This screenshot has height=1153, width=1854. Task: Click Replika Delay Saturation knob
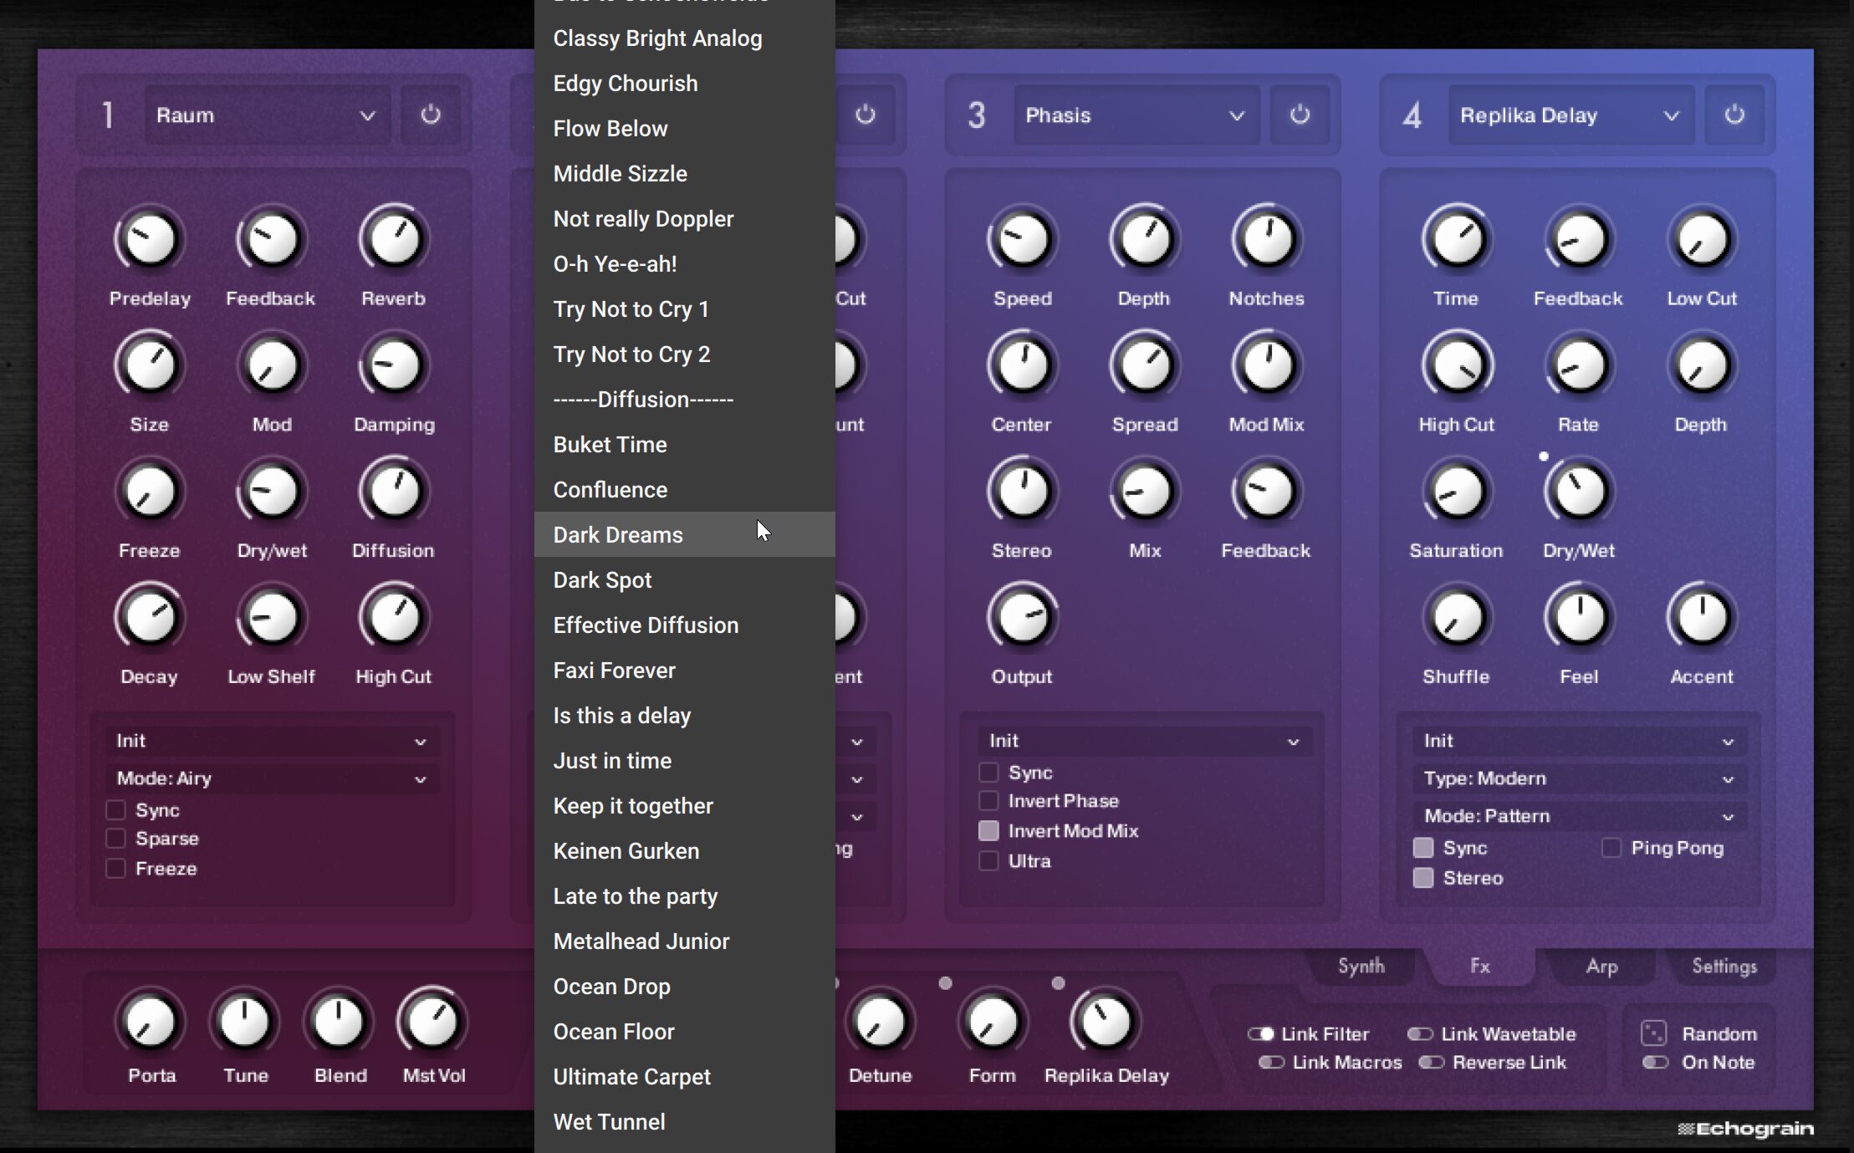click(x=1457, y=492)
